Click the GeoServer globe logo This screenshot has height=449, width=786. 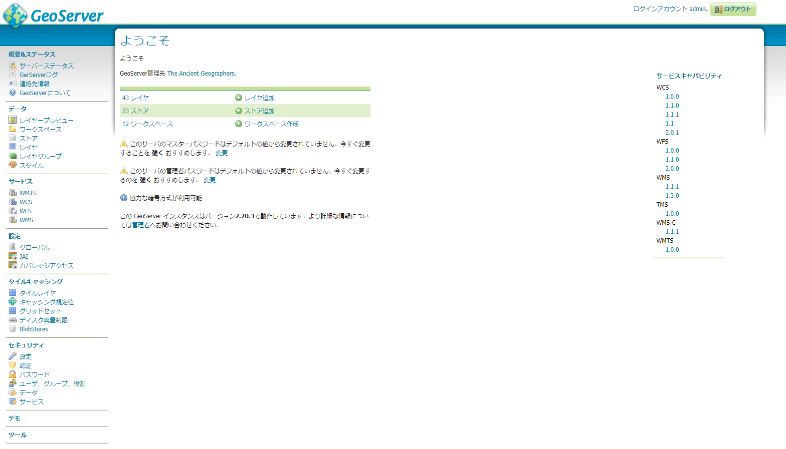(x=15, y=15)
